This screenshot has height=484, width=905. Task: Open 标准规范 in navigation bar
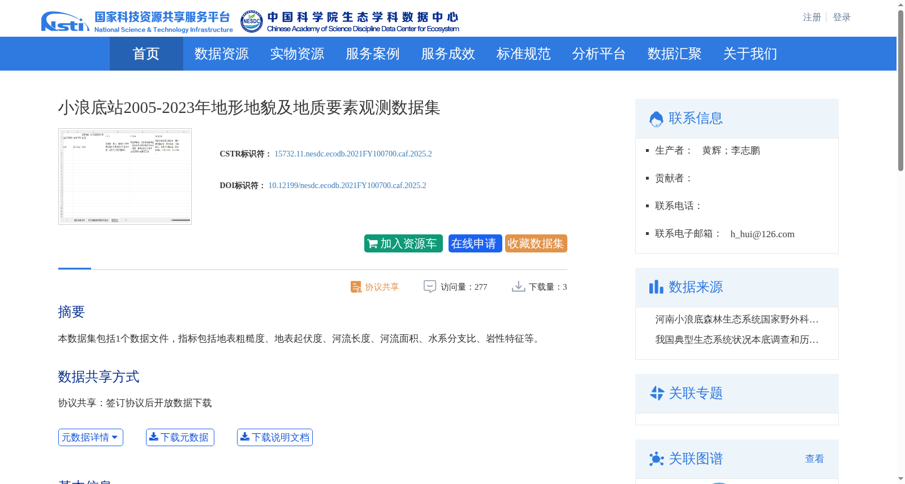click(523, 54)
